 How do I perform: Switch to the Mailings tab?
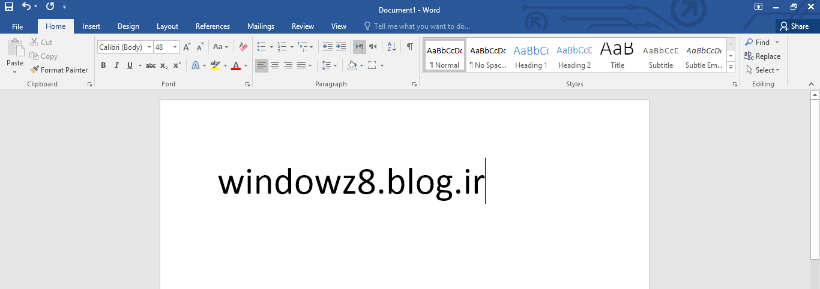[261, 26]
